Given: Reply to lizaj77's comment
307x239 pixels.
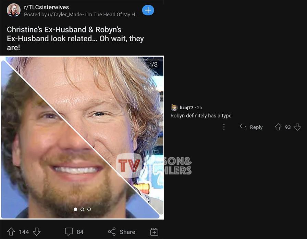Looking at the screenshot, I should [x=251, y=127].
